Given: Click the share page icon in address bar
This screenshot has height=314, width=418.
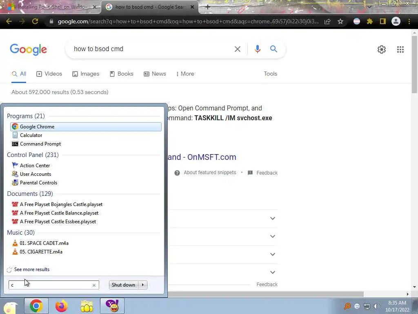Looking at the screenshot, I should click(327, 21).
